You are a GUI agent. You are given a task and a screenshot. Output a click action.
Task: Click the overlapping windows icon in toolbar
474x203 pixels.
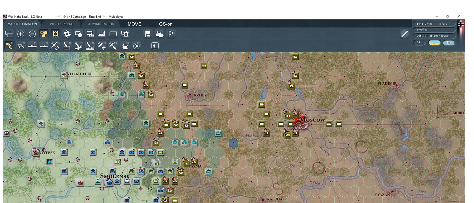[9, 34]
